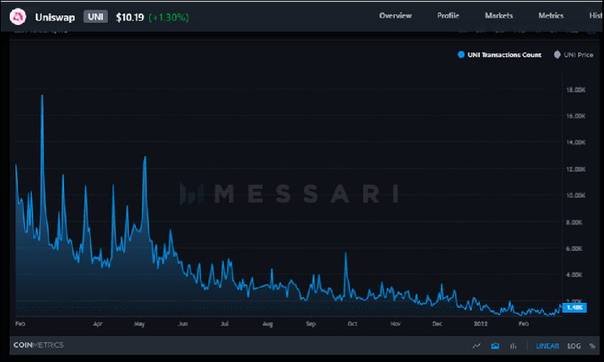Click the Uniswap asset name
This screenshot has height=362, width=604.
point(54,16)
